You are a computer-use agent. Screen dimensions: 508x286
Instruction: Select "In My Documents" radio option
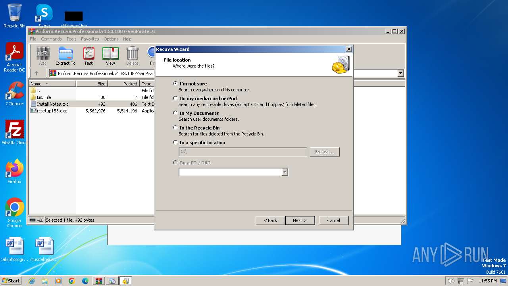click(175, 113)
